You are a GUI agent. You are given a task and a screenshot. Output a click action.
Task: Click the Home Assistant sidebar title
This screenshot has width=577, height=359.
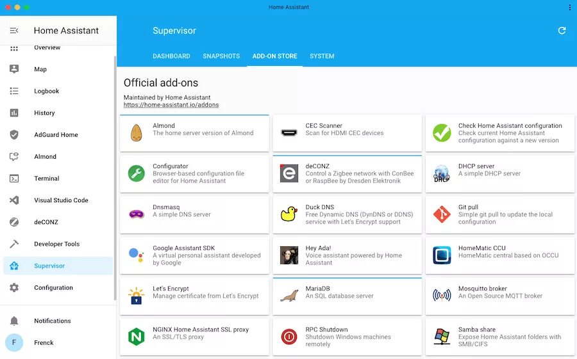[66, 31]
